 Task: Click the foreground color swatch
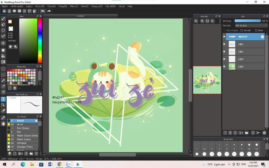coord(10,22)
